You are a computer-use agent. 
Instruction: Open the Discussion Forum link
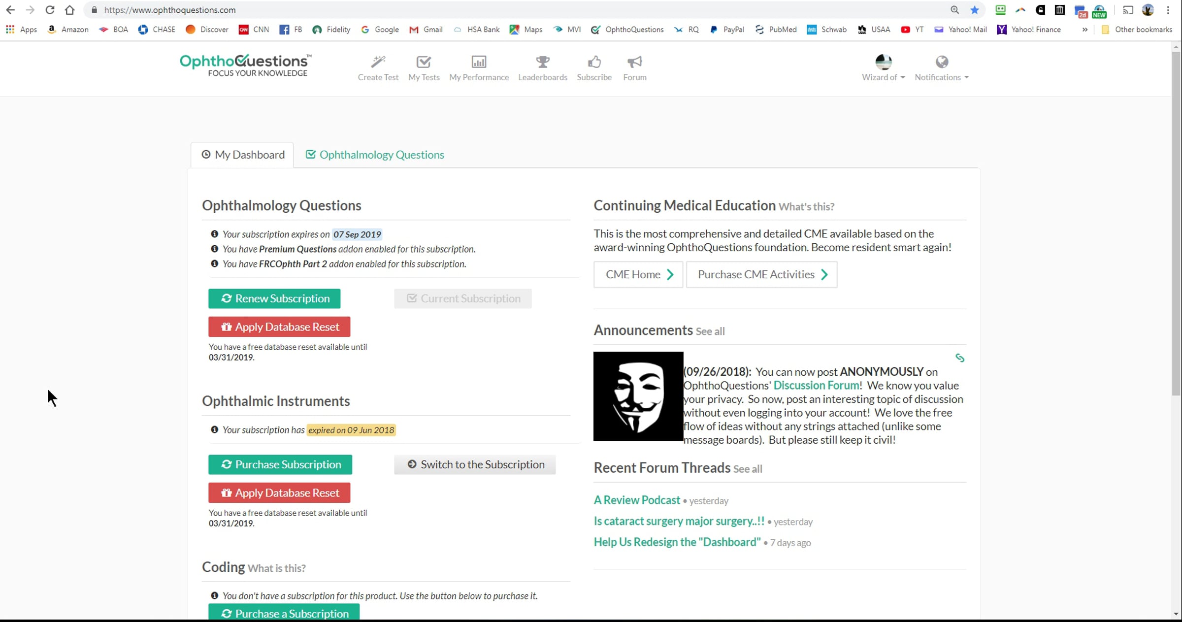(x=817, y=386)
